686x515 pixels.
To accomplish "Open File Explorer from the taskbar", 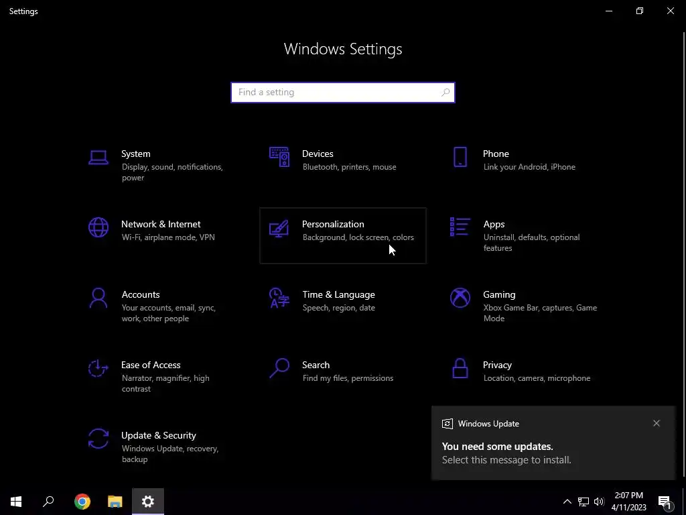I will [x=115, y=502].
